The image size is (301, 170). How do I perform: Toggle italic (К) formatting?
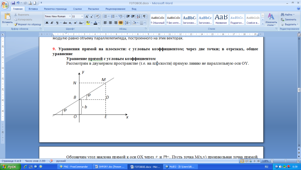(52, 23)
